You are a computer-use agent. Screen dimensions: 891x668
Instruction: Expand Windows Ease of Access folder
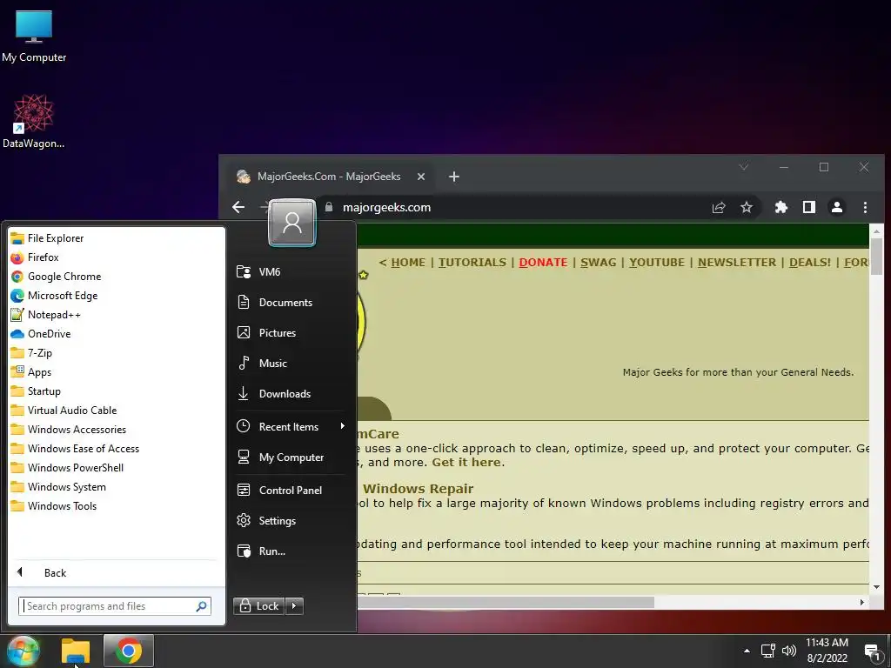[x=75, y=449]
